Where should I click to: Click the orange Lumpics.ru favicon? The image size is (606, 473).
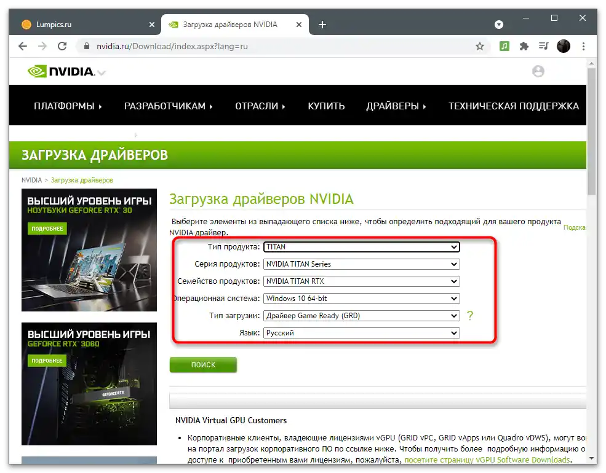[26, 25]
